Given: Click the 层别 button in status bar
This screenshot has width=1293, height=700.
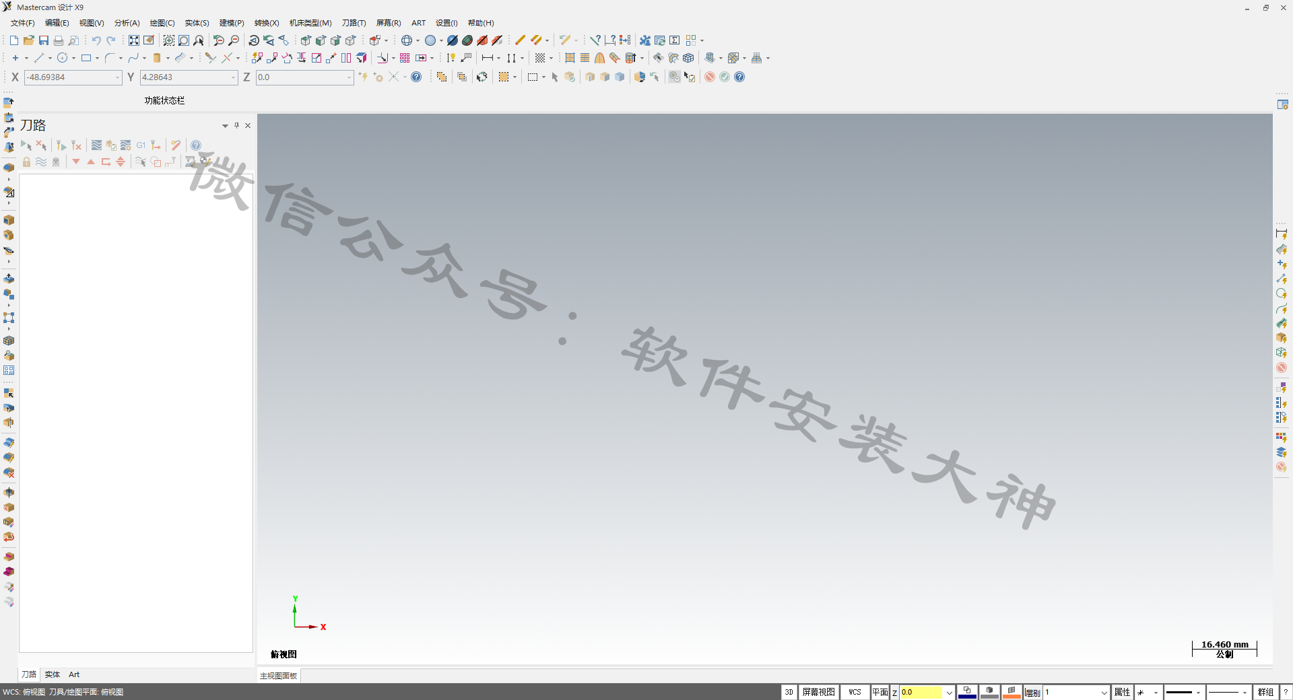Looking at the screenshot, I should click(1033, 692).
